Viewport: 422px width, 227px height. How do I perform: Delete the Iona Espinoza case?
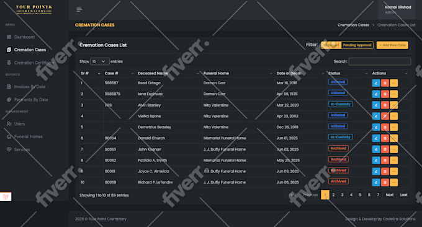[x=385, y=94]
